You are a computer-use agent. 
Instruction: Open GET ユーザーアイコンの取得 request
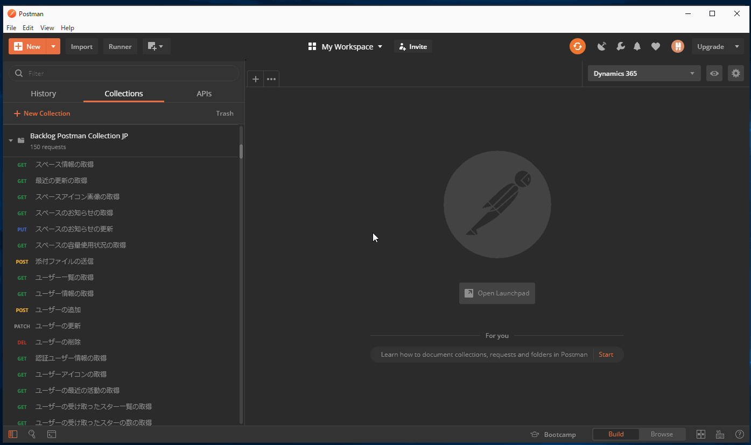pyautogui.click(x=121, y=375)
